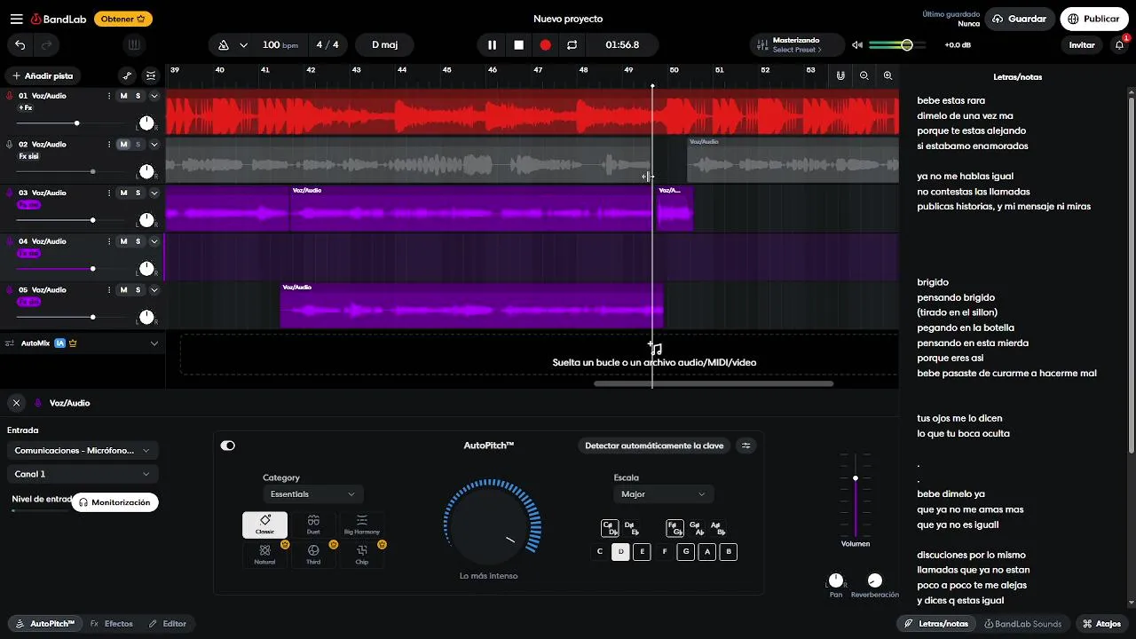This screenshot has height=639, width=1136.
Task: Open the D maj key selector
Action: [x=384, y=44]
